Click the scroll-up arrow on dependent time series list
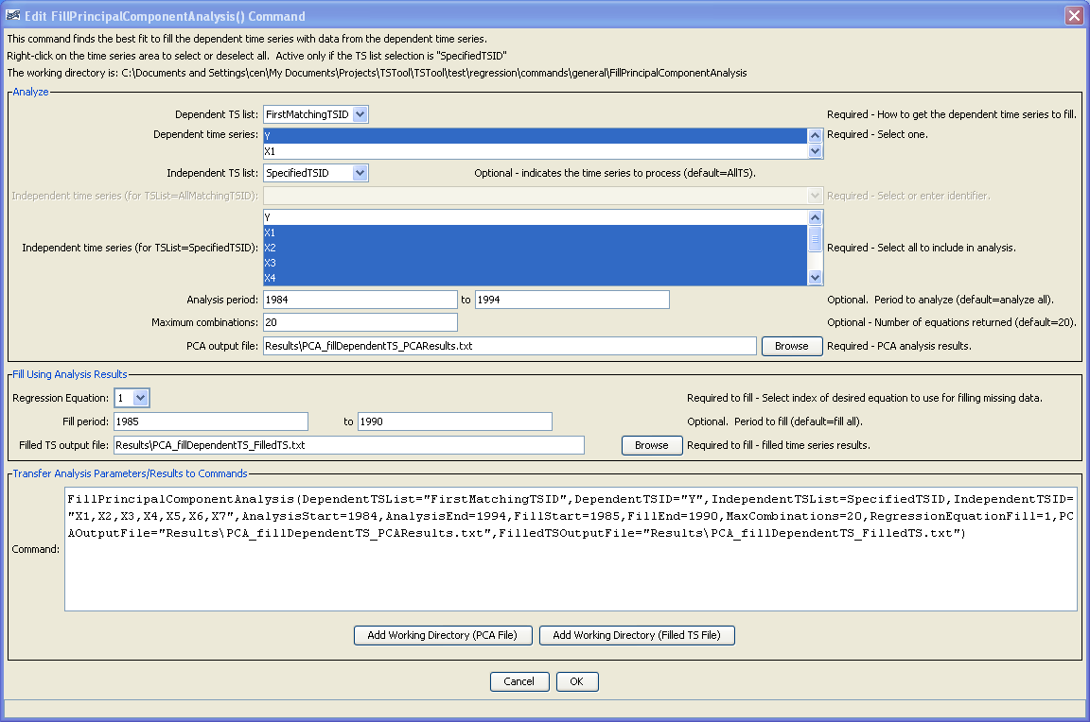 [816, 135]
